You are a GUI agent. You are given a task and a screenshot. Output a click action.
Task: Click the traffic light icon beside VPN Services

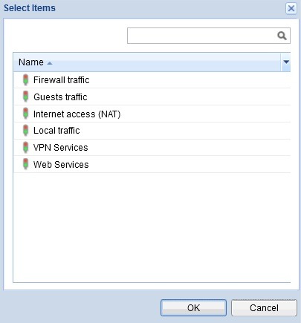25,148
